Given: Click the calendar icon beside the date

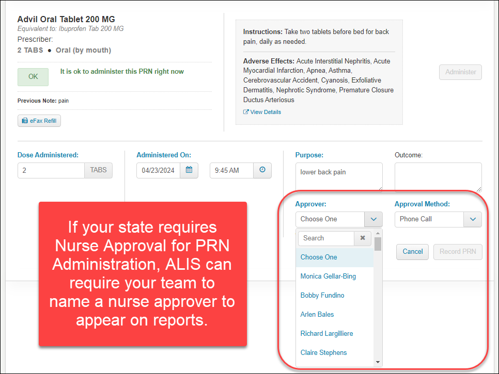Looking at the screenshot, I should pos(189,170).
